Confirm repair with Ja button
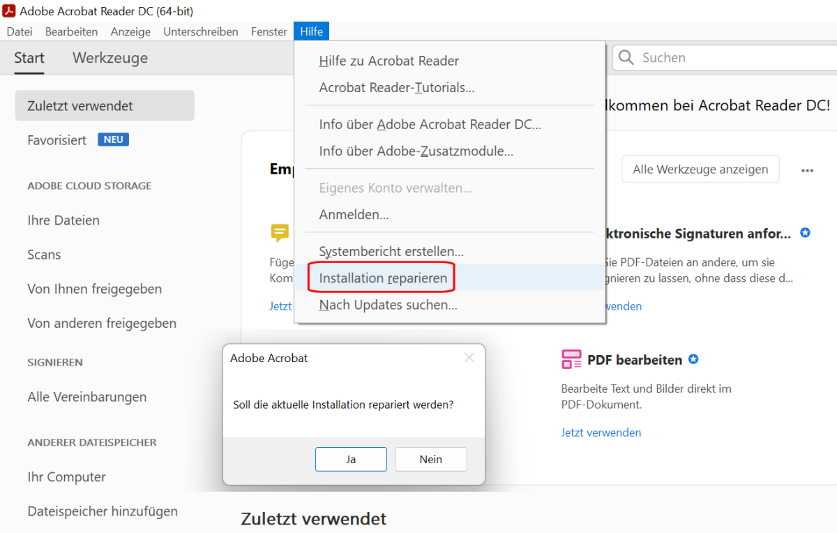Screen dimensions: 837x533 click(x=351, y=459)
